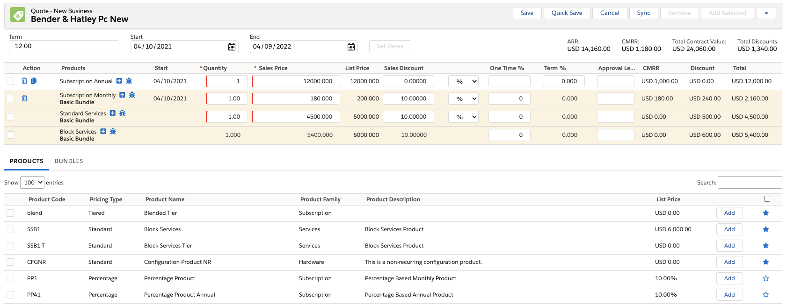Click the Save button
The image size is (787, 305).
[x=527, y=13]
